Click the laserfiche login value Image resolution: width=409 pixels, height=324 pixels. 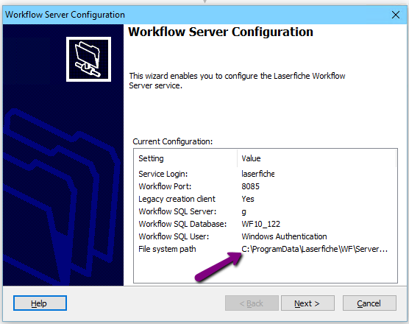(x=257, y=174)
